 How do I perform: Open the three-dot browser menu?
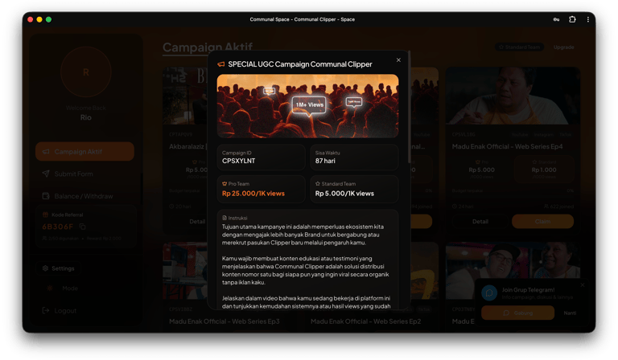[x=588, y=19]
